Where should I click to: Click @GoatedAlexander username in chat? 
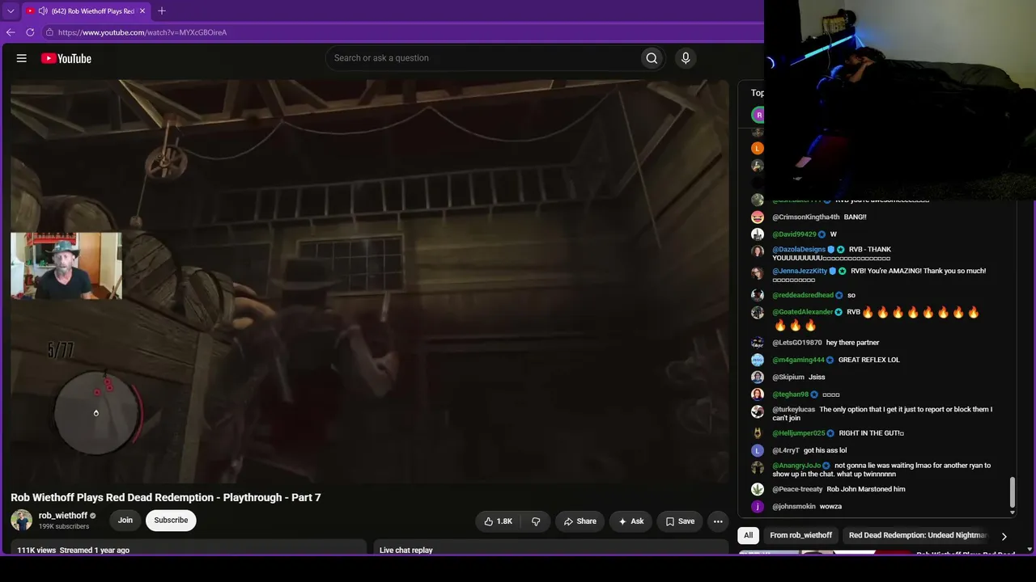click(803, 312)
